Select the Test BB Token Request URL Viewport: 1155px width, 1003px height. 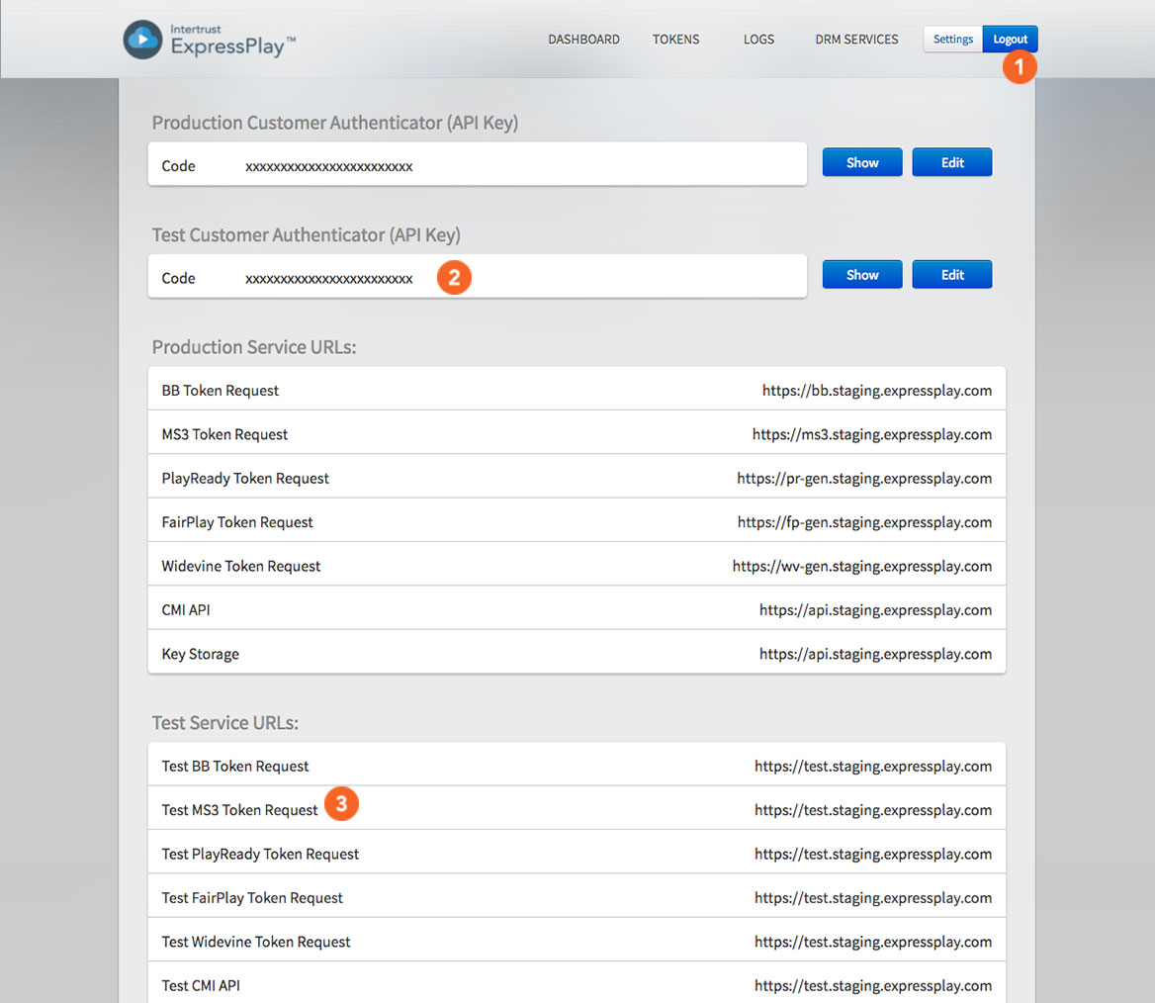(x=873, y=767)
